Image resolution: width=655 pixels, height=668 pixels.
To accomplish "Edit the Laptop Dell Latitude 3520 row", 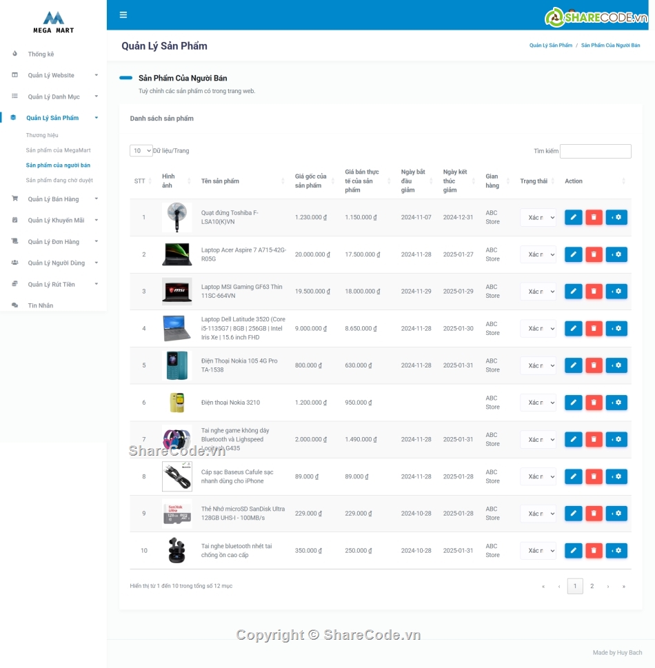I will click(573, 329).
